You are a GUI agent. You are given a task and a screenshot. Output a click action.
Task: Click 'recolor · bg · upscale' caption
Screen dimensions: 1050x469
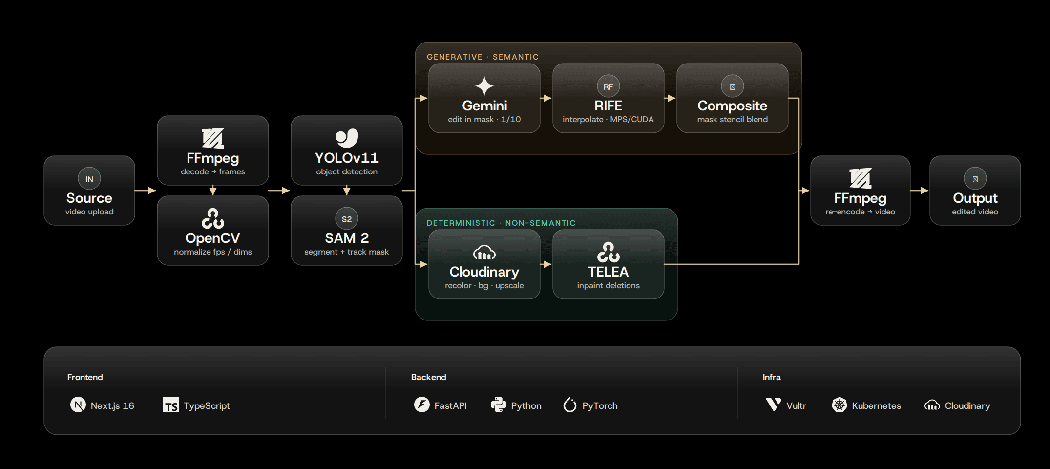[484, 285]
